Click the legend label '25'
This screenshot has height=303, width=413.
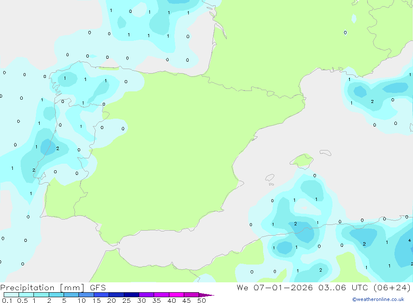click(x=126, y=301)
